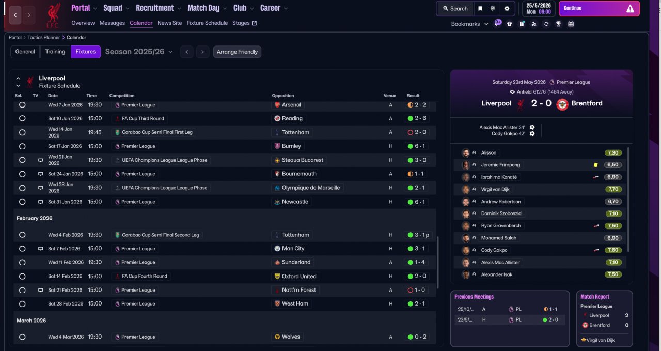Open the 9+ messages bookmark icon
The width and height of the screenshot is (661, 351).
tap(498, 23)
